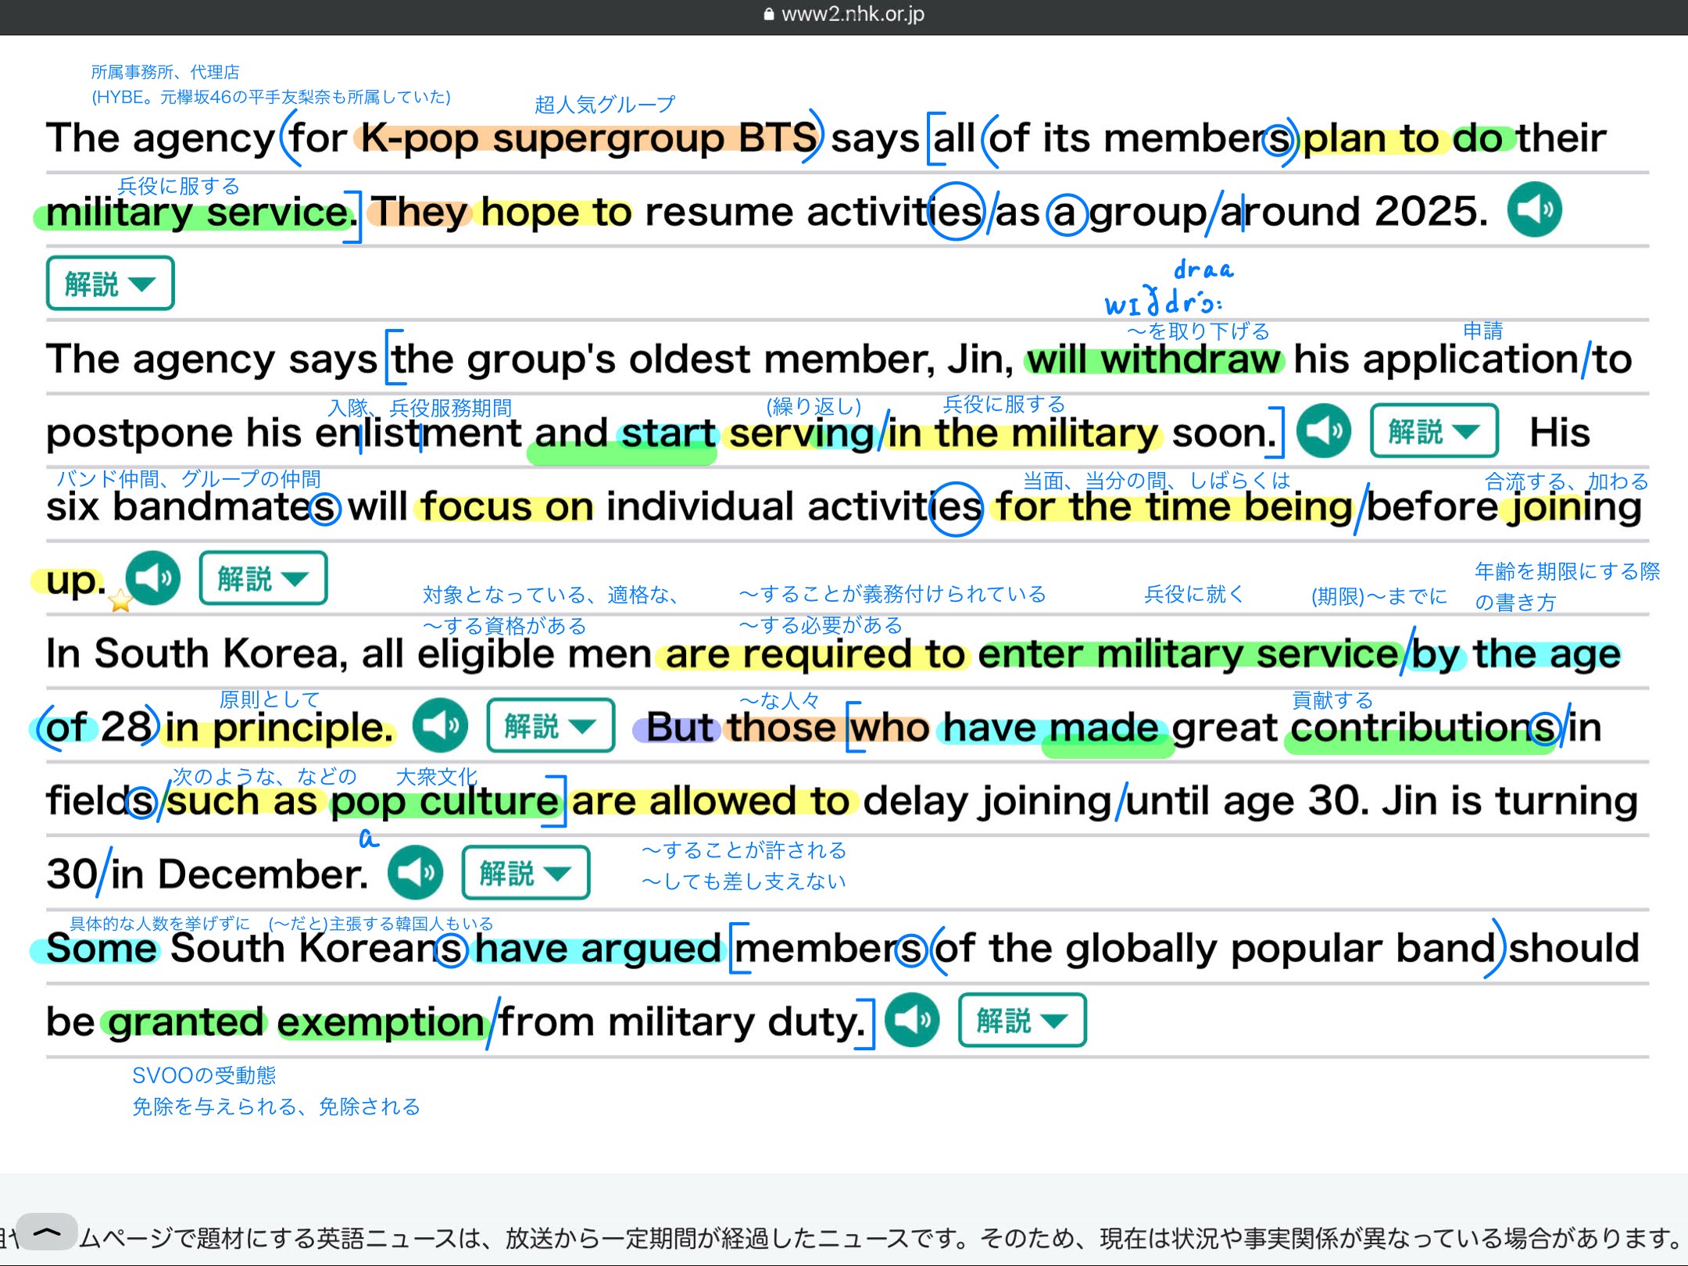Tap the www2.nhk.or.jp address bar
This screenshot has width=1688, height=1266.
pos(844,14)
